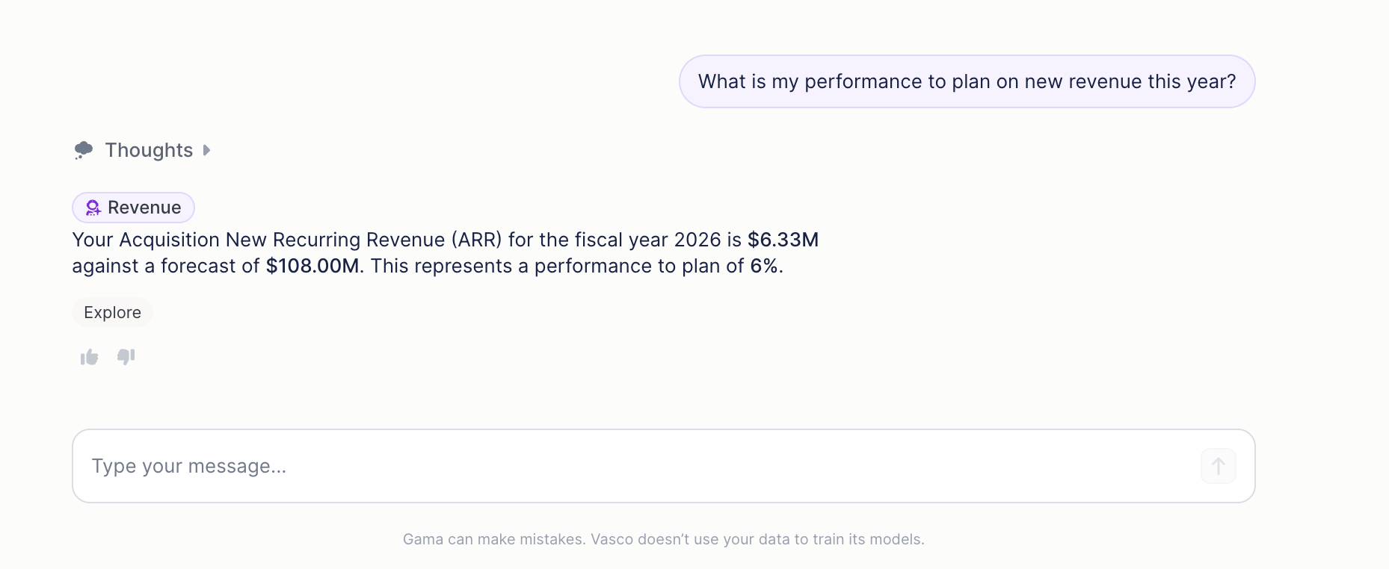The width and height of the screenshot is (1389, 569).
Task: Open the Thoughts label text
Action: tap(149, 150)
